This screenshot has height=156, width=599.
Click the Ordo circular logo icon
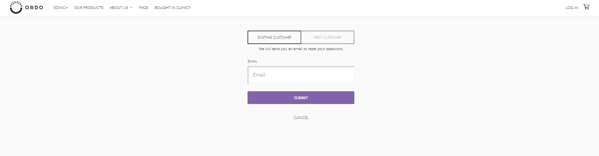(16, 7)
